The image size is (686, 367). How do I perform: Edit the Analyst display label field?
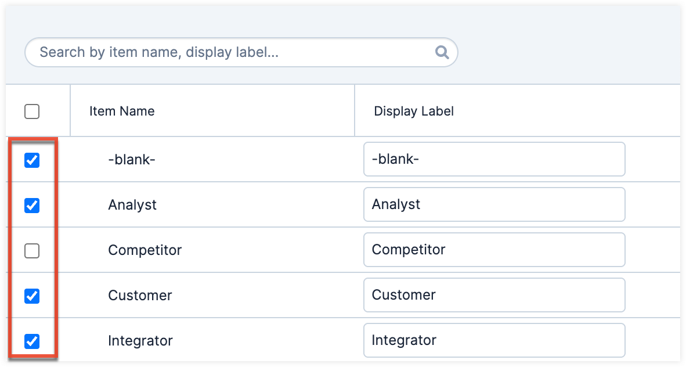point(494,204)
